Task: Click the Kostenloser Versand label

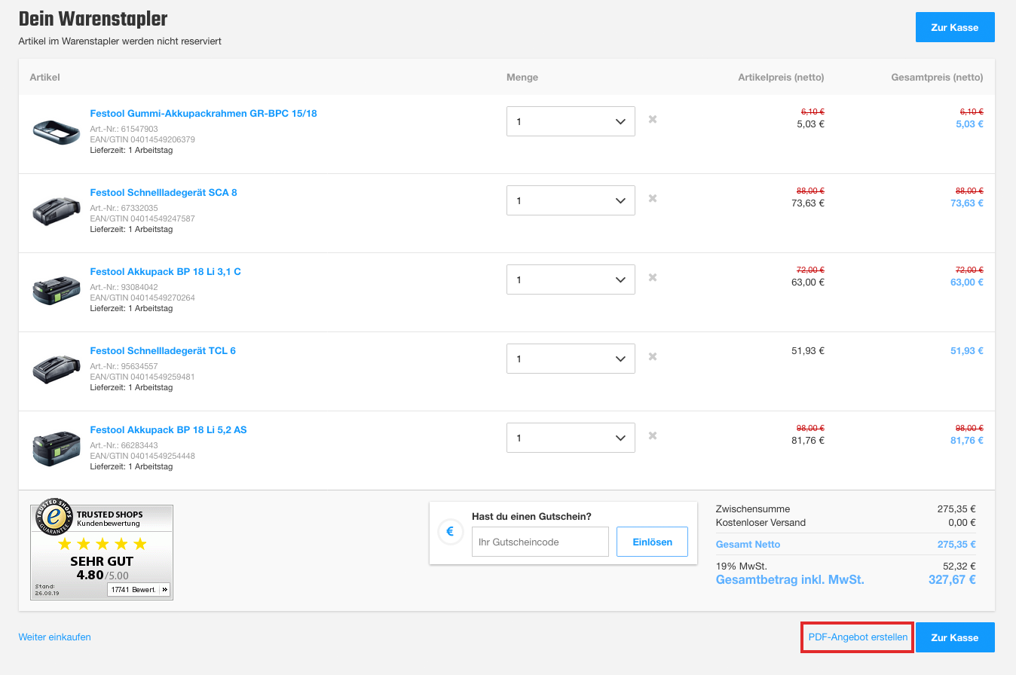Action: [760, 523]
